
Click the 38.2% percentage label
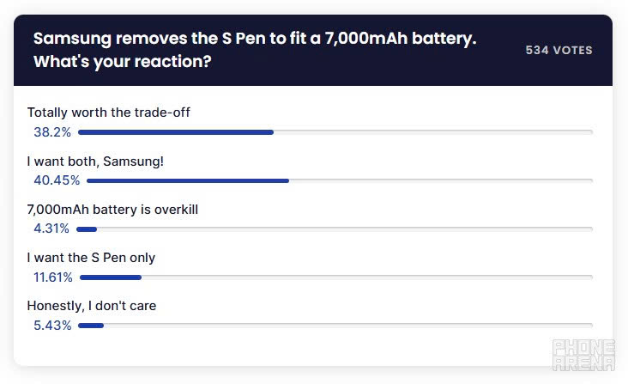click(x=52, y=132)
